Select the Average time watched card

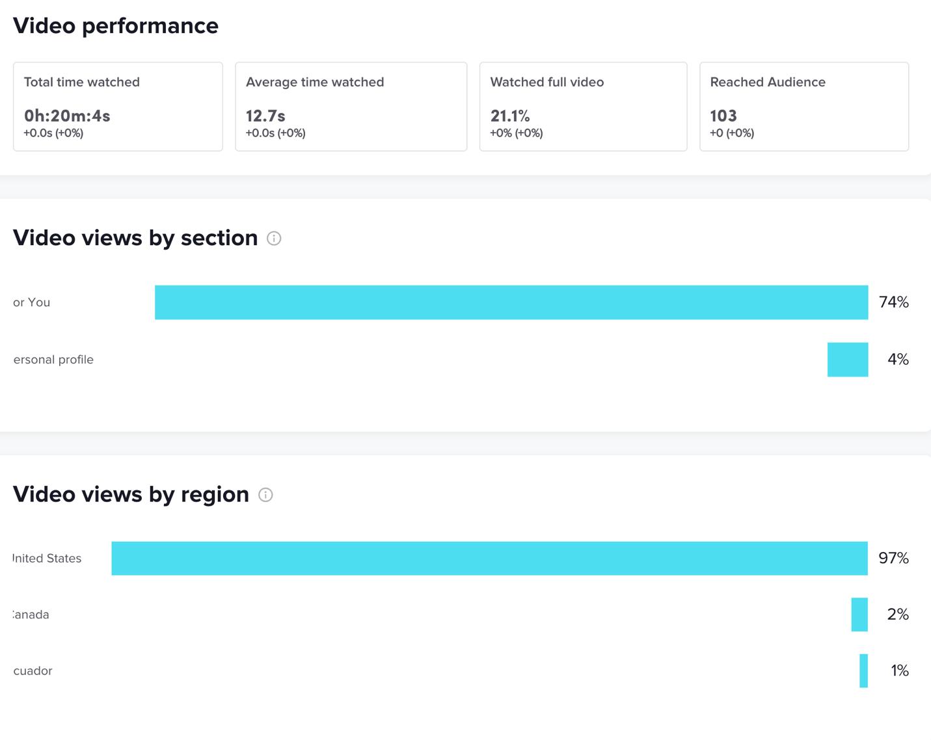(x=351, y=107)
